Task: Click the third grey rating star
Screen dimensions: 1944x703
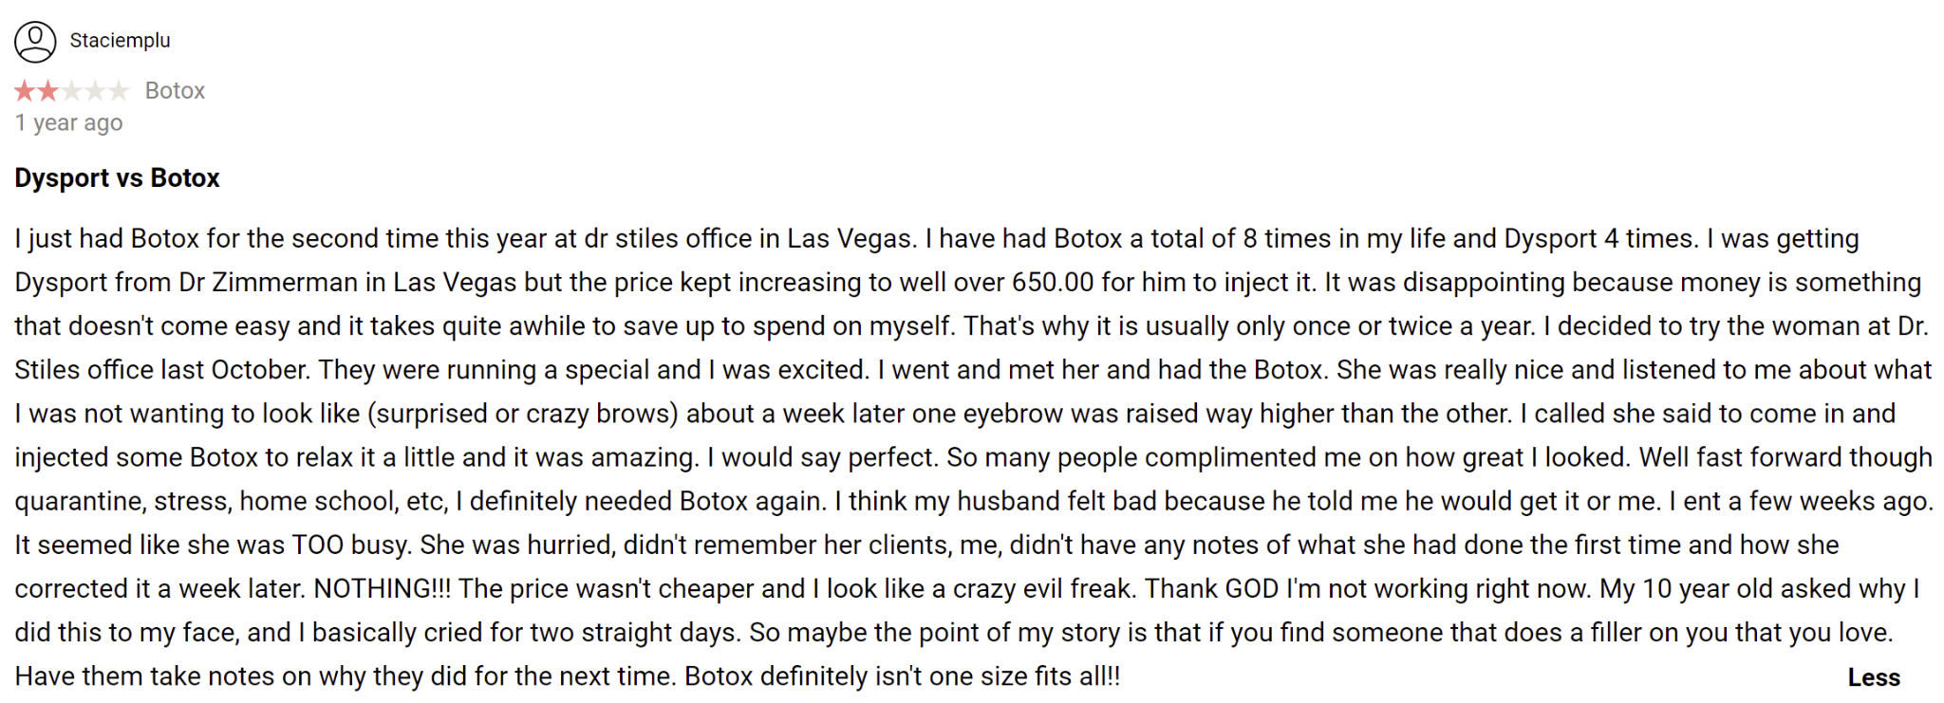Action: 71,91
